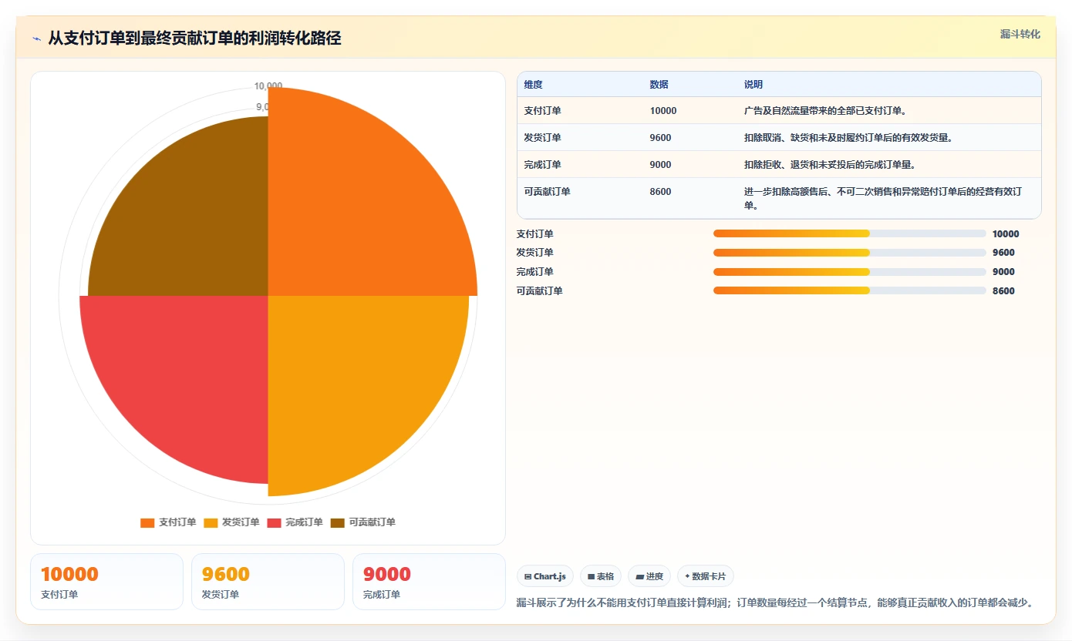This screenshot has width=1072, height=641.
Task: Click the 维度 table column header
Action: click(x=533, y=85)
